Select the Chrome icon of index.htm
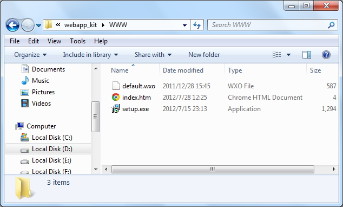Image resolution: width=343 pixels, height=207 pixels. coord(116,97)
